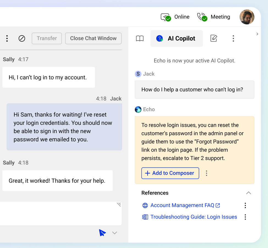Click more options beside Add to Composer
Screen dimensions: 268x248
coord(206,173)
